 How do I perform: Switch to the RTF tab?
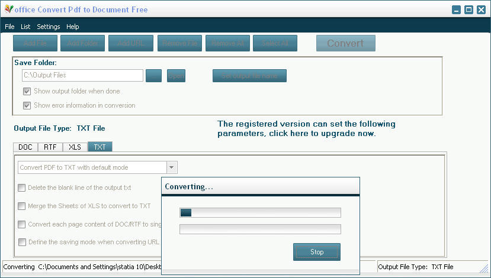[x=50, y=147]
